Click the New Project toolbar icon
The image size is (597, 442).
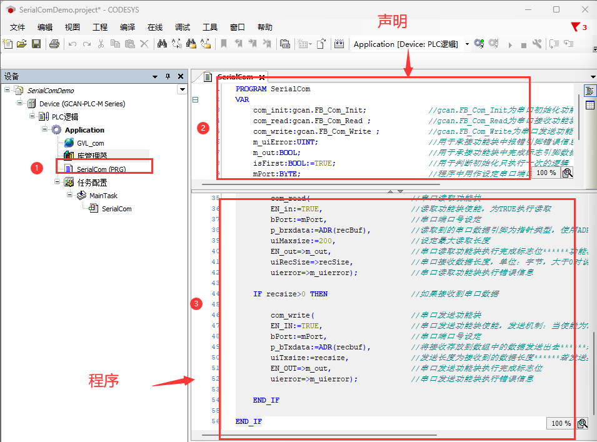8,44
